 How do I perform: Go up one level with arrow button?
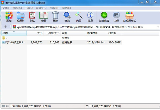(x=6, y=27)
